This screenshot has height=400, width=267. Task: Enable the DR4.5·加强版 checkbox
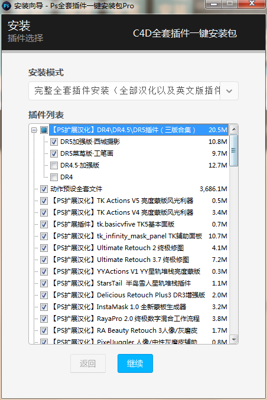point(54,166)
